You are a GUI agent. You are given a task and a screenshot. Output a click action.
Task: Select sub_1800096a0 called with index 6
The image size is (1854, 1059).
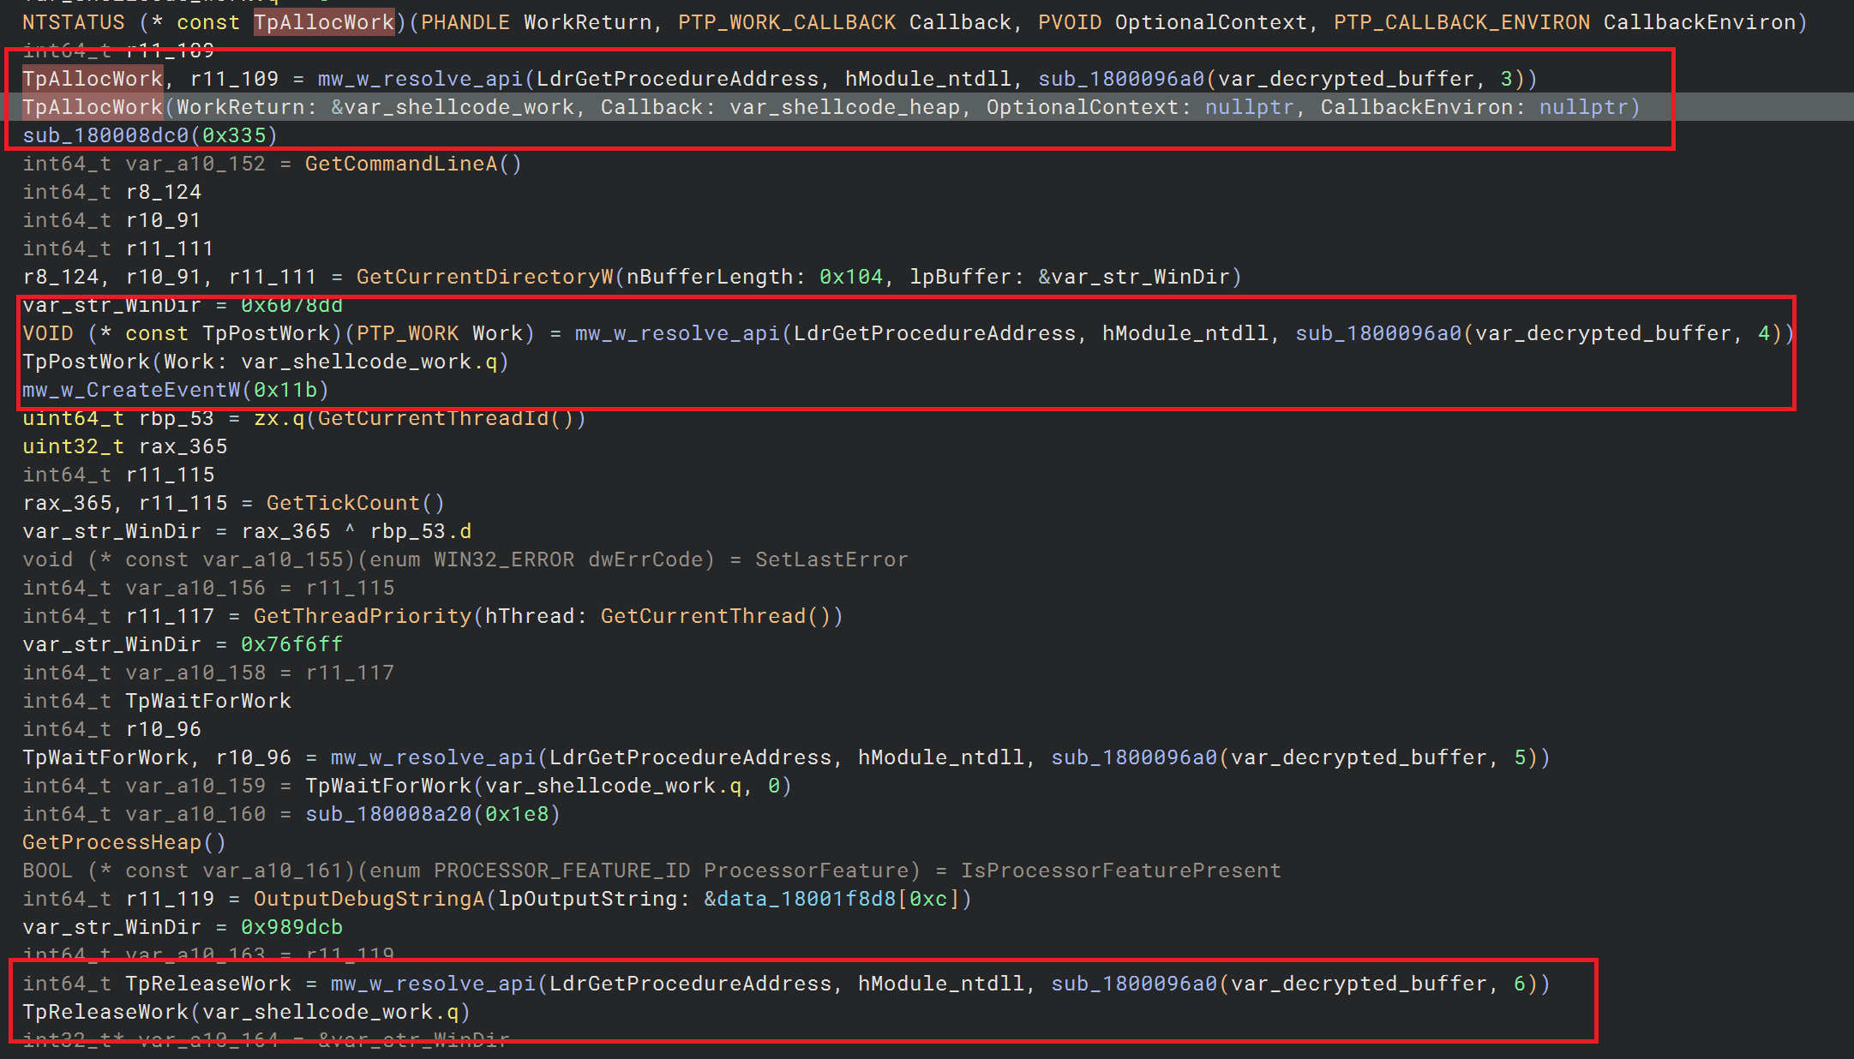pos(1134,984)
